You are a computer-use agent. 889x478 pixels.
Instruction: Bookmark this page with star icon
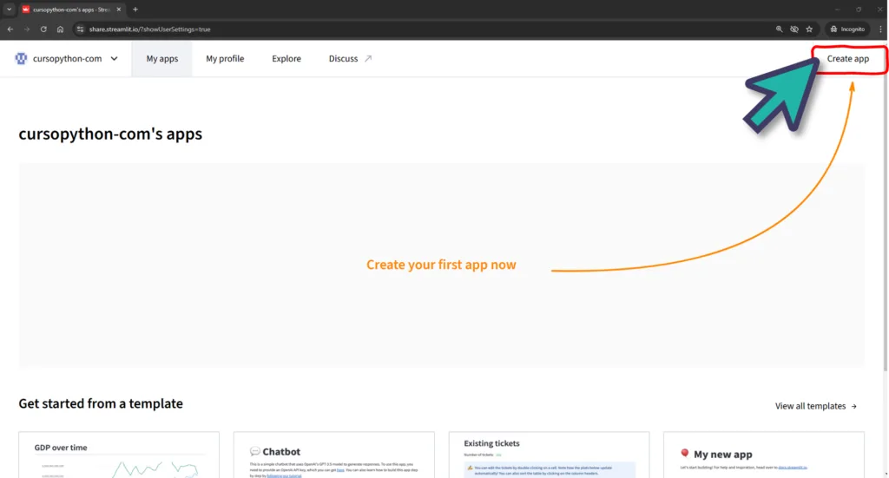[x=809, y=29]
